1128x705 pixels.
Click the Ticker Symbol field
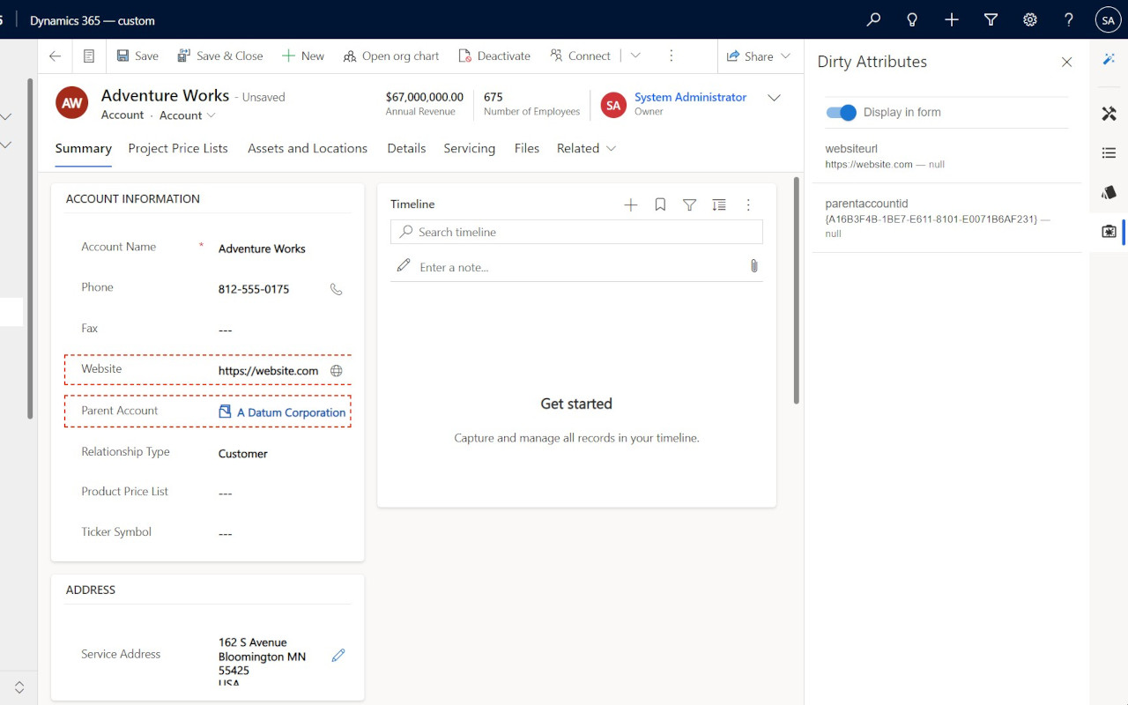(283, 533)
